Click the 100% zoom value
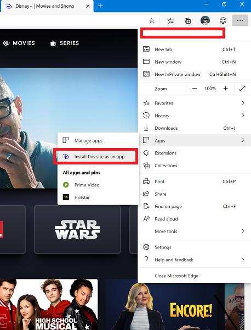 tap(210, 89)
